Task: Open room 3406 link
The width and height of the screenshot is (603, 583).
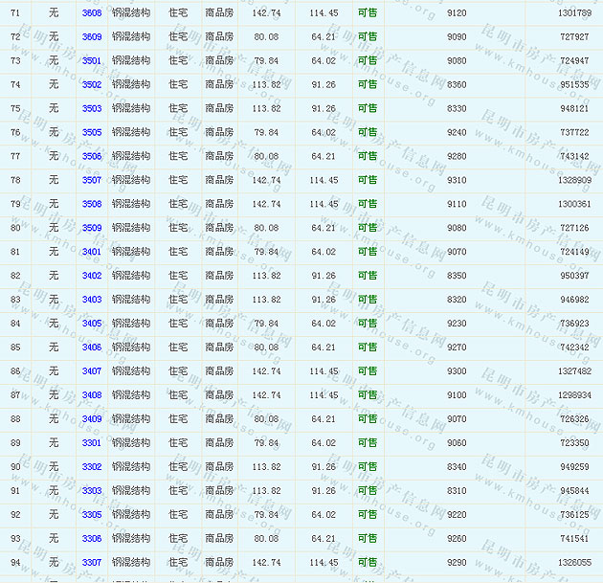Action: tap(92, 348)
